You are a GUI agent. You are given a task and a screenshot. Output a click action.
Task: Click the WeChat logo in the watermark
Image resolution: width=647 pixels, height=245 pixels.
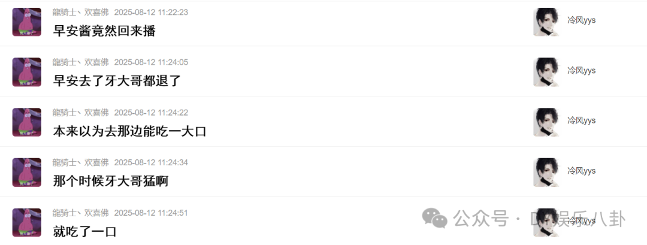(434, 218)
